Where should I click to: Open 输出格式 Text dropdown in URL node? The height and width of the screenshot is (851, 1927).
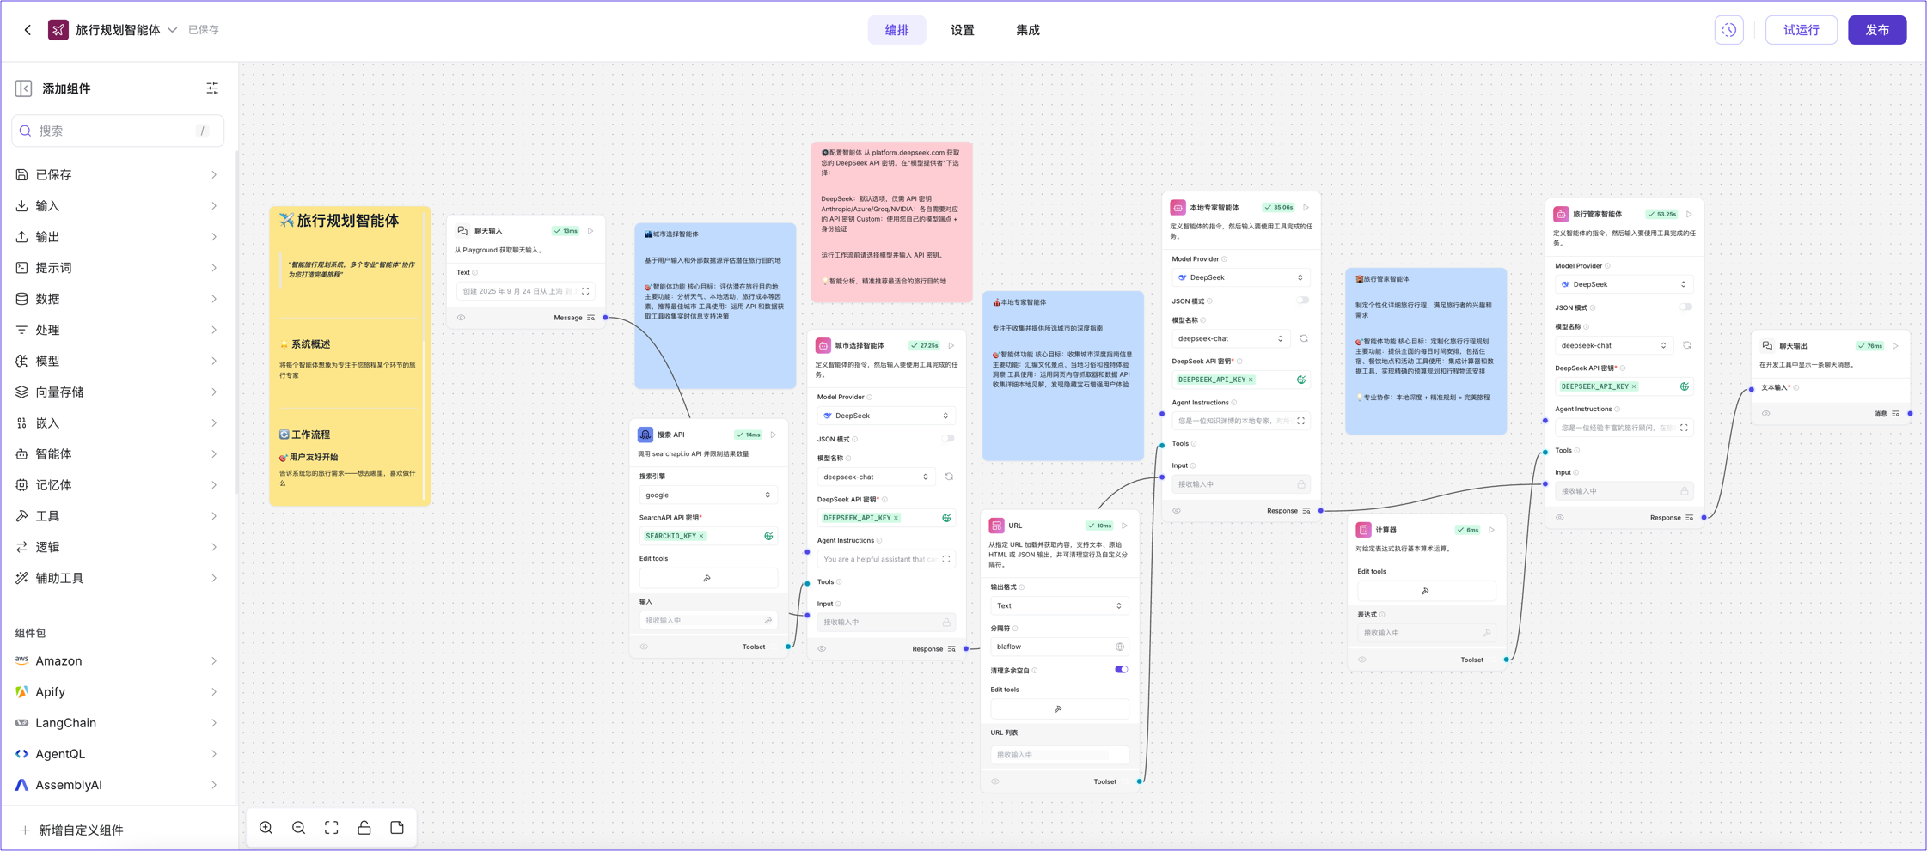1059,606
